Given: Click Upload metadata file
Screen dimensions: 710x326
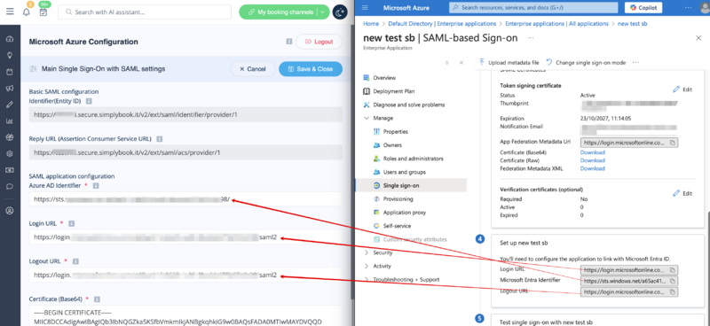Looking at the screenshot, I should 509,62.
